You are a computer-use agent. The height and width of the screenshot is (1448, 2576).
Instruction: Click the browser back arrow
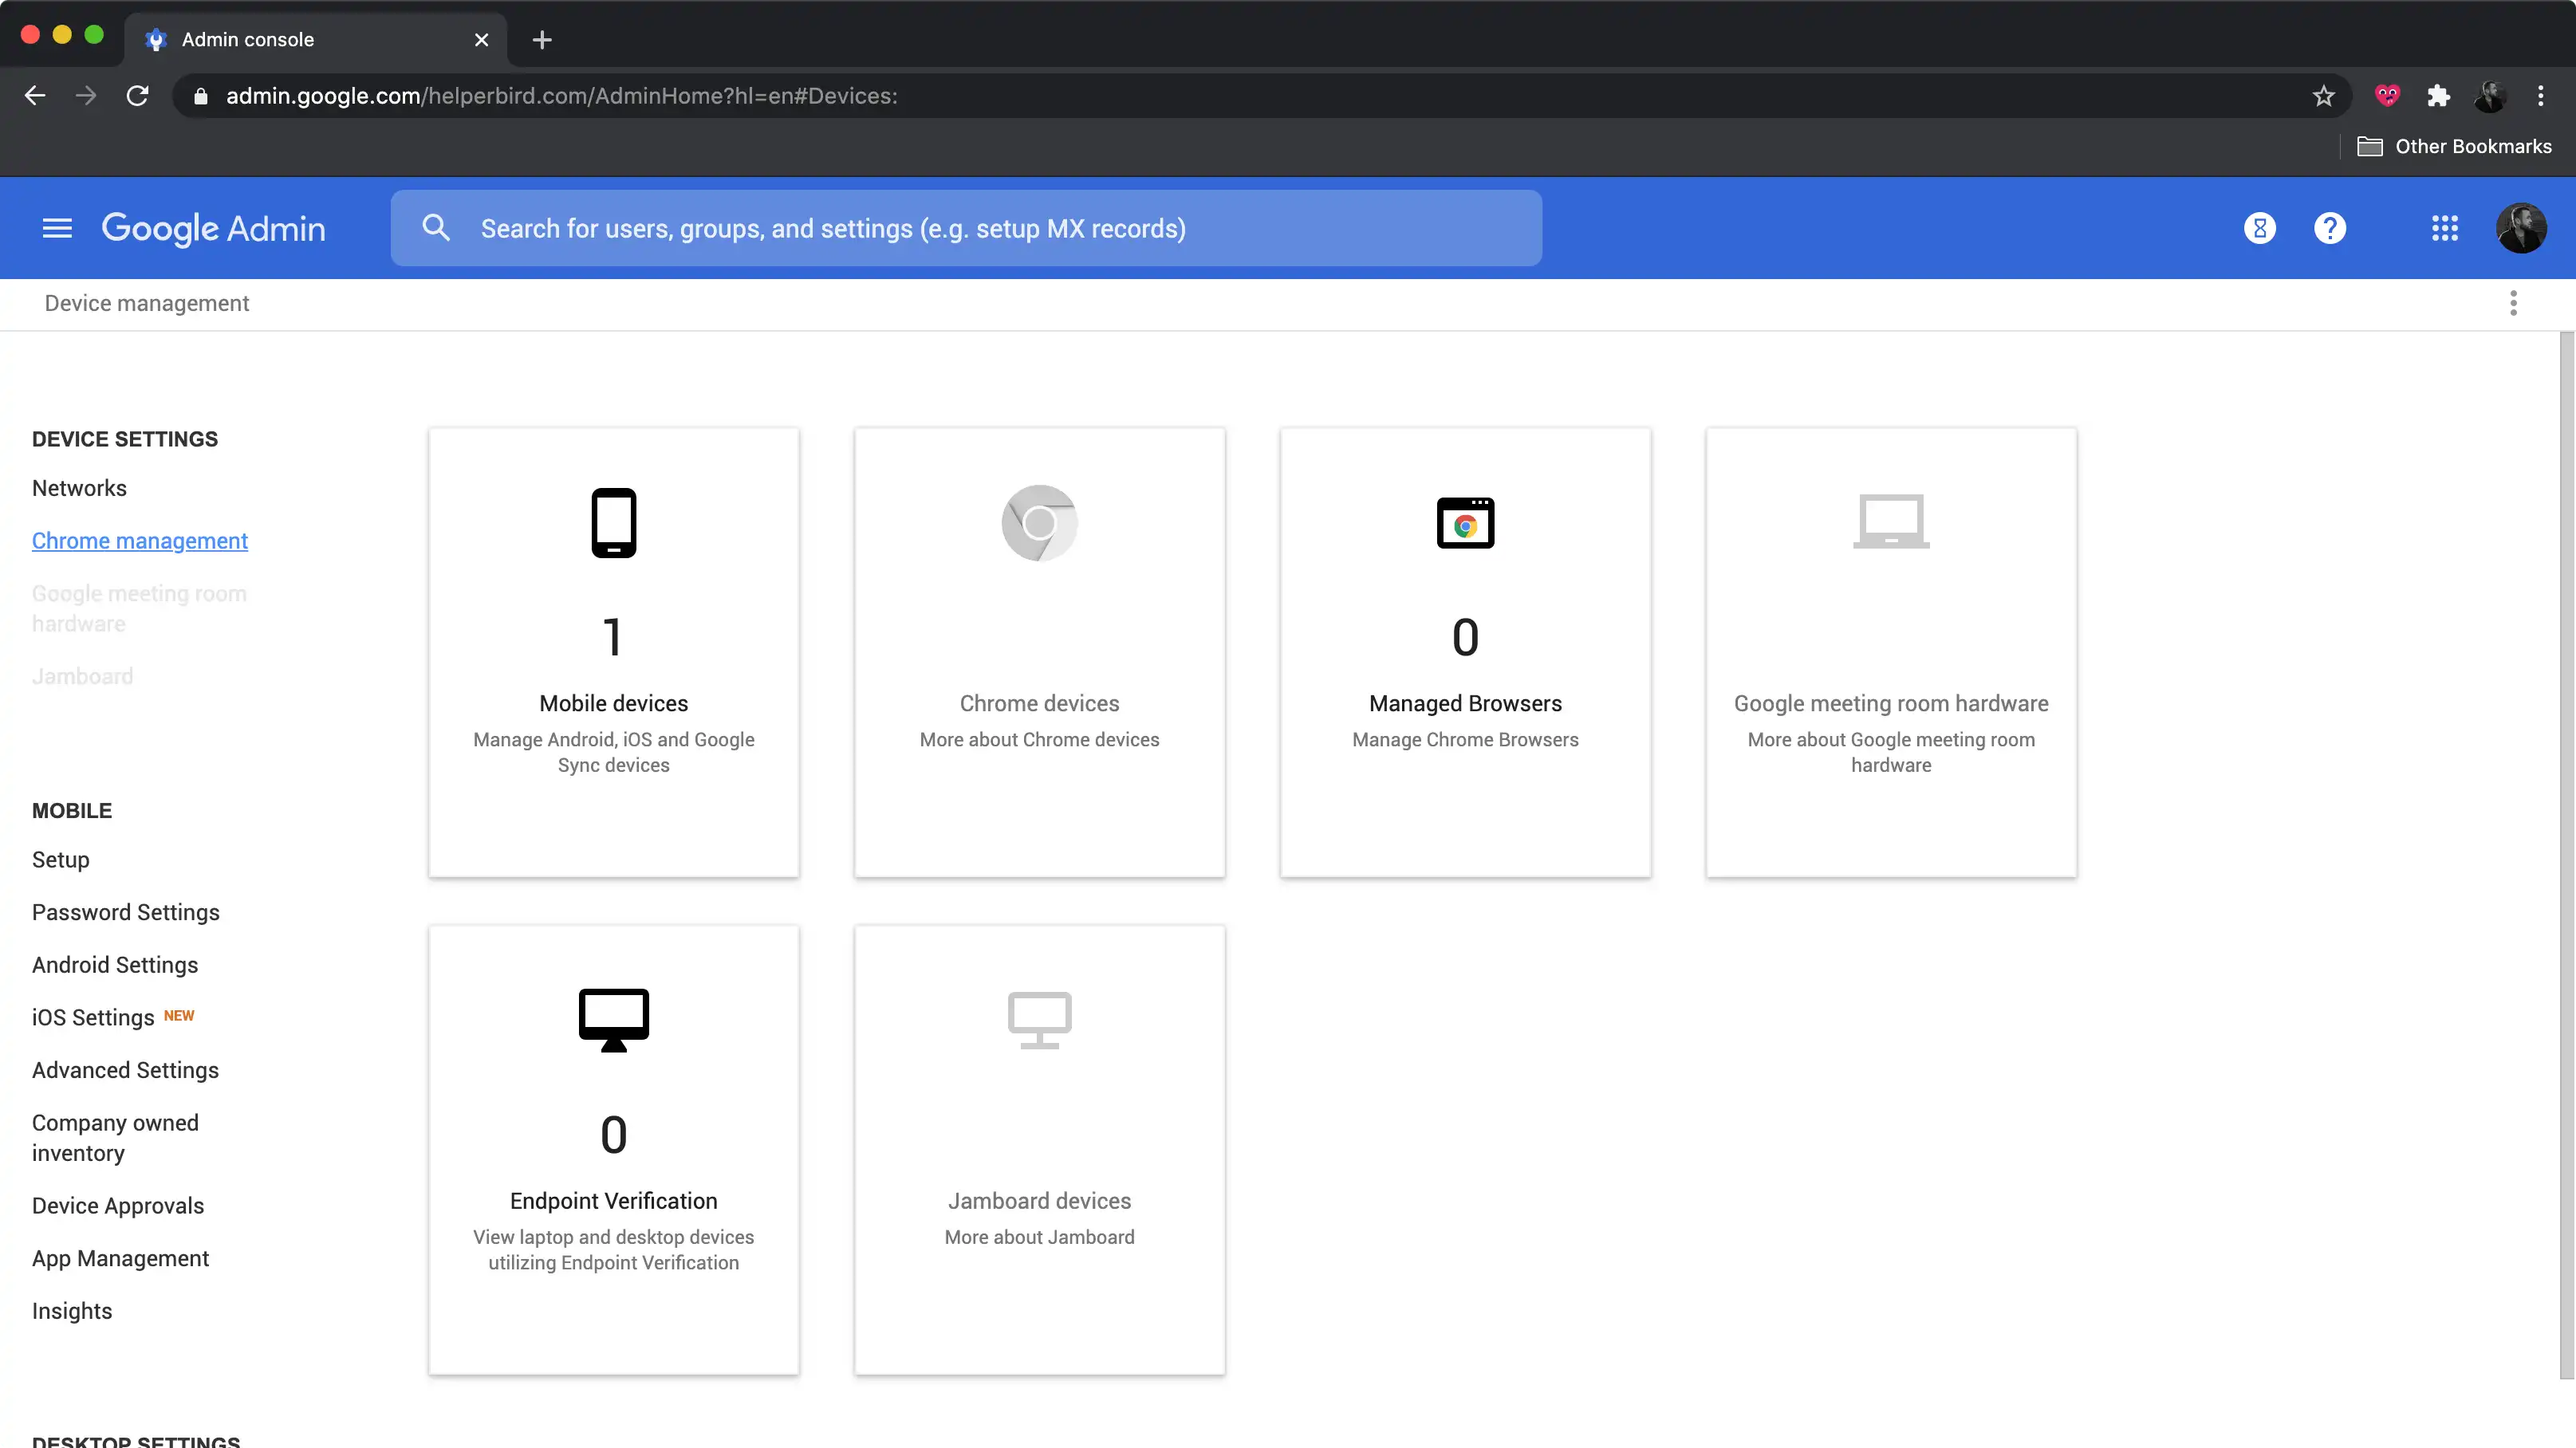35,95
